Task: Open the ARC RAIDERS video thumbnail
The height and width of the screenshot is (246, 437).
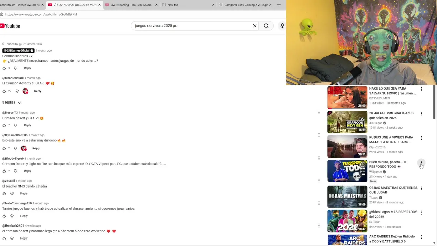Action: (347, 240)
